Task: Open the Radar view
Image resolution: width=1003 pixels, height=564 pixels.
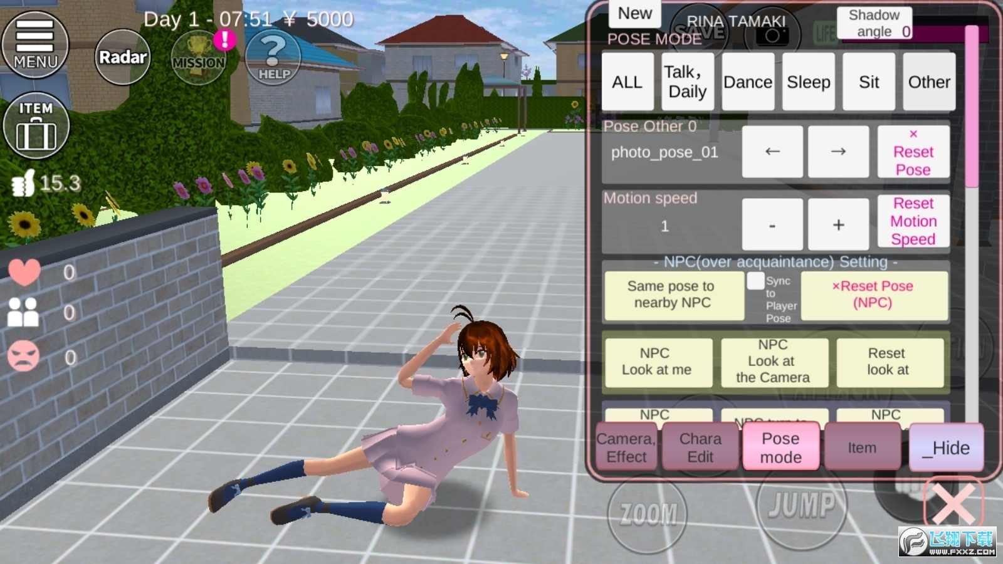Action: tap(123, 58)
